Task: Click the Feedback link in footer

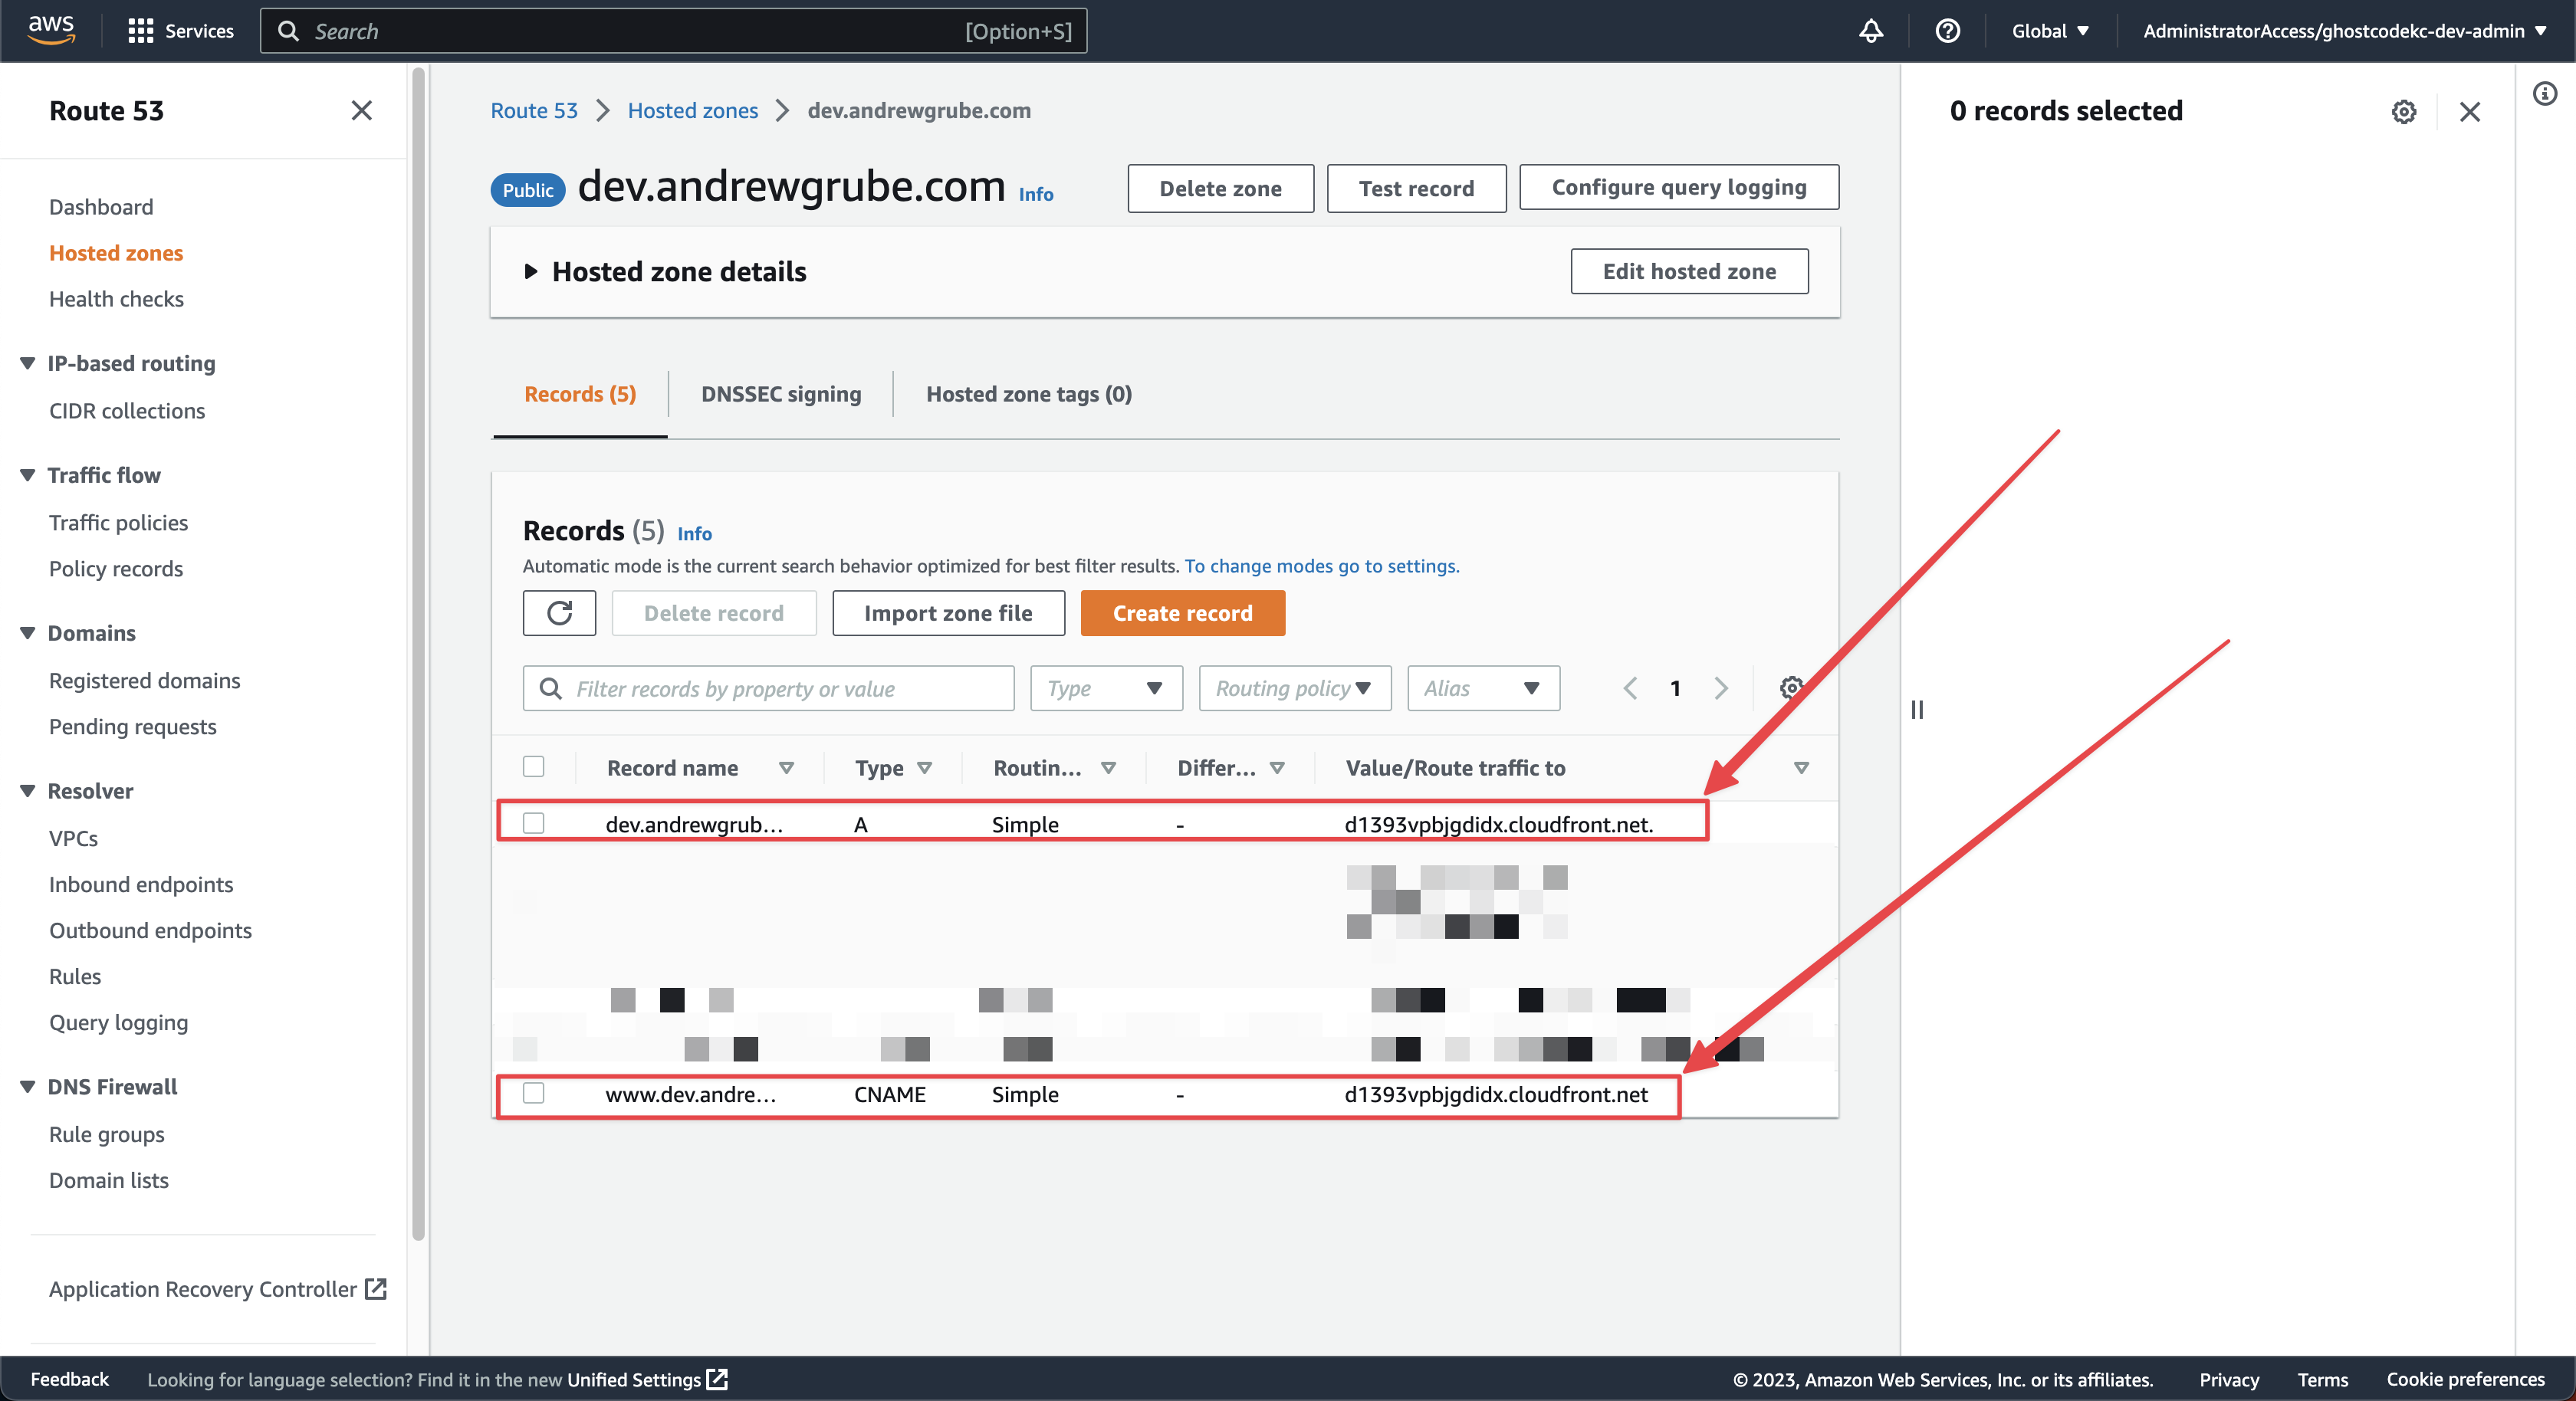Action: point(69,1379)
